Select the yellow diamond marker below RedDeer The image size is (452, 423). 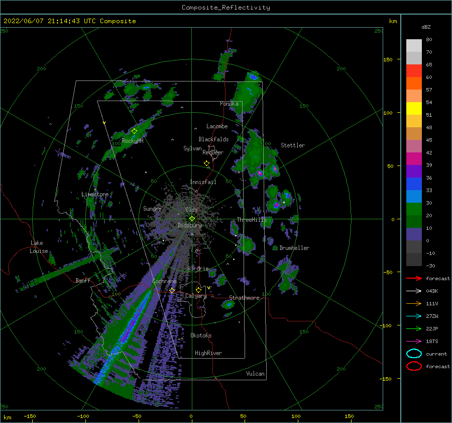(206, 163)
